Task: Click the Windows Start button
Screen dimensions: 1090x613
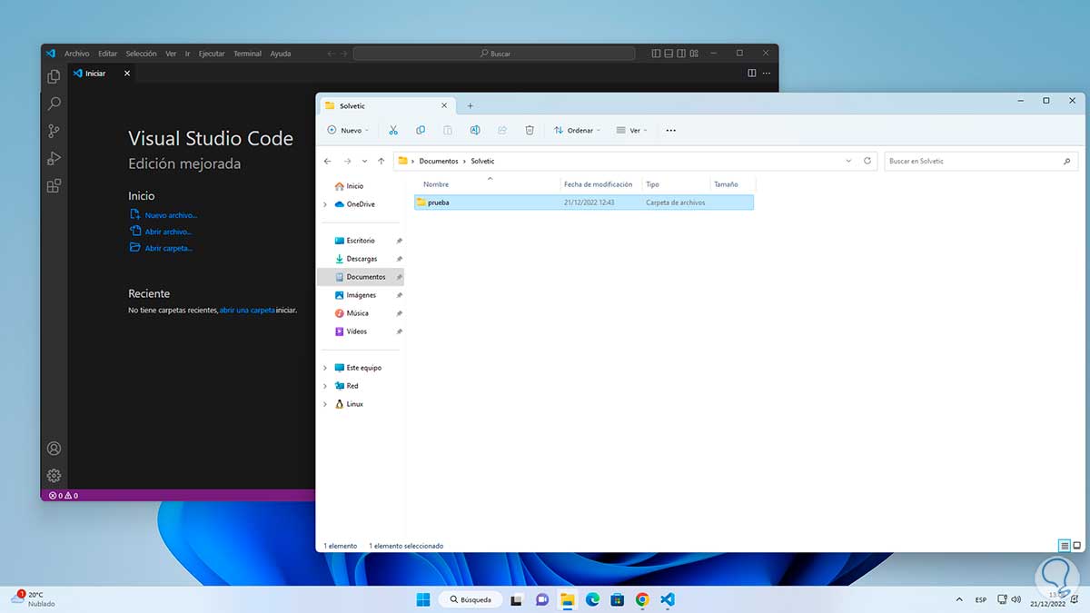Action: coord(423,599)
